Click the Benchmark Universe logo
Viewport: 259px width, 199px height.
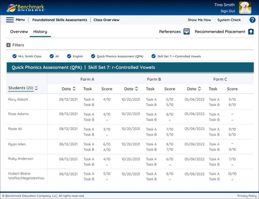click(26, 8)
